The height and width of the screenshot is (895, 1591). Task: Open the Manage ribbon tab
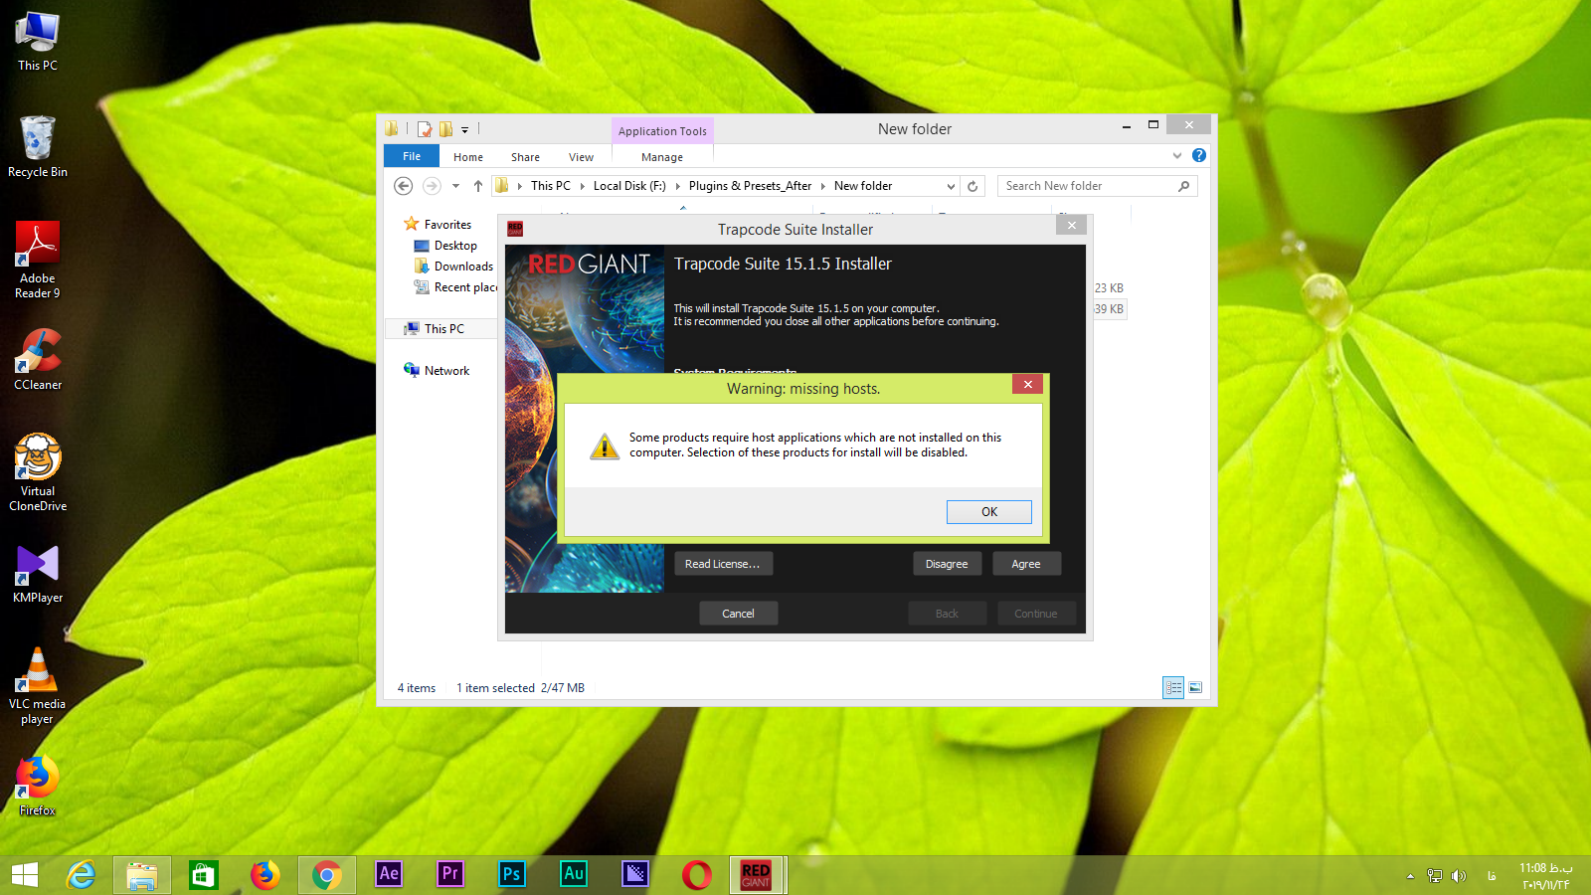coord(662,157)
